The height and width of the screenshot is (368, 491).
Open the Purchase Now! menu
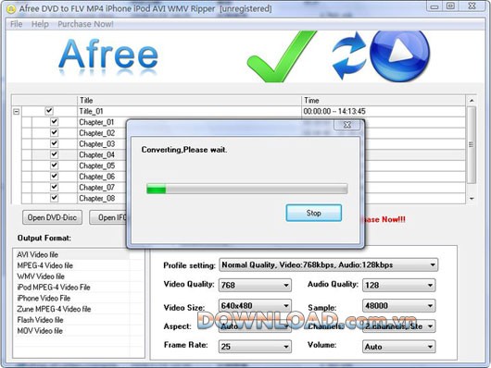tap(85, 24)
